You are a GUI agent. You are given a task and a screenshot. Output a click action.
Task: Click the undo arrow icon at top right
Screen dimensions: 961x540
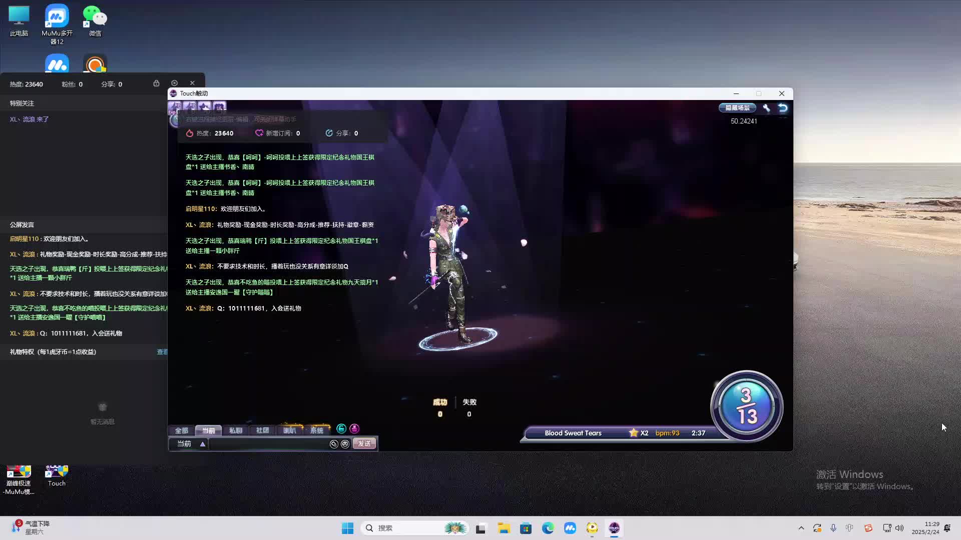point(782,107)
